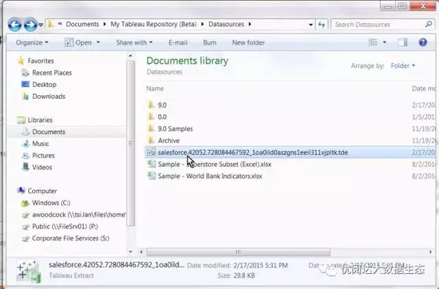Open the help question mark icon

coord(423,42)
